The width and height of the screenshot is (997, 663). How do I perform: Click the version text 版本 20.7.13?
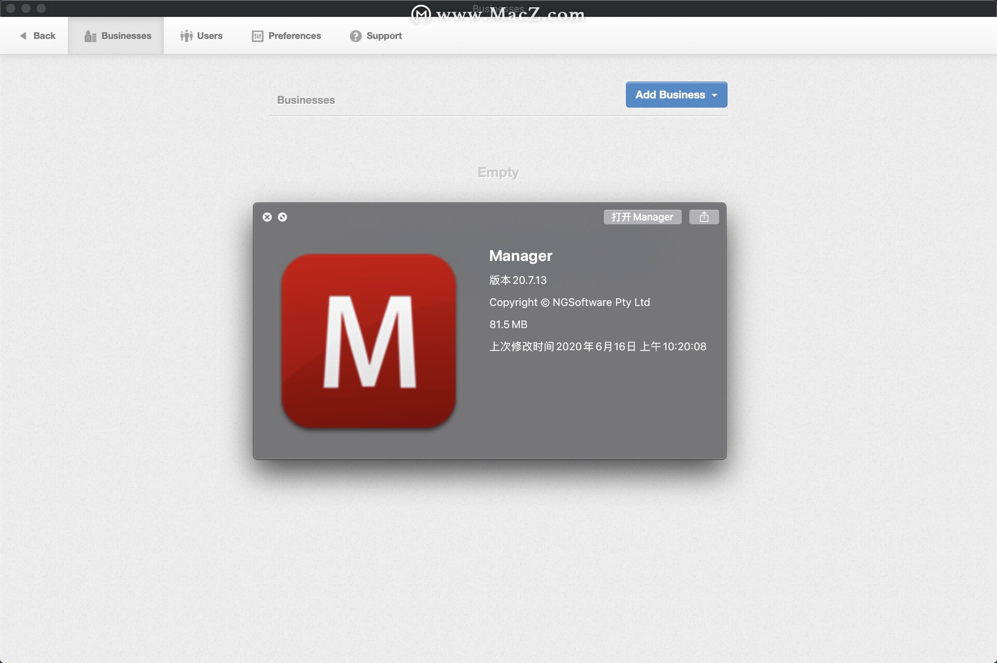coord(518,280)
